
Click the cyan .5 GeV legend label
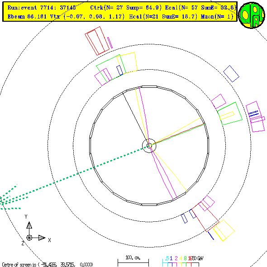[167, 258]
